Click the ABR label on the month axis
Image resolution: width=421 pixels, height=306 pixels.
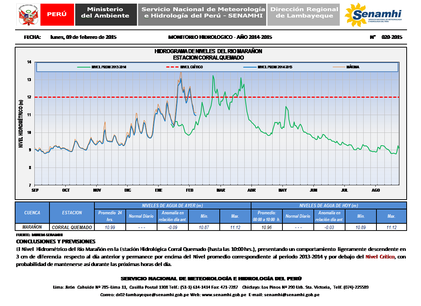pos(251,190)
